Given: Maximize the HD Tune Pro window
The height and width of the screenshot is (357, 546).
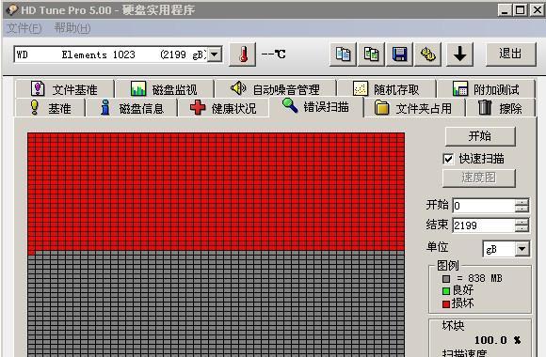Looking at the screenshot, I should click(x=521, y=10).
